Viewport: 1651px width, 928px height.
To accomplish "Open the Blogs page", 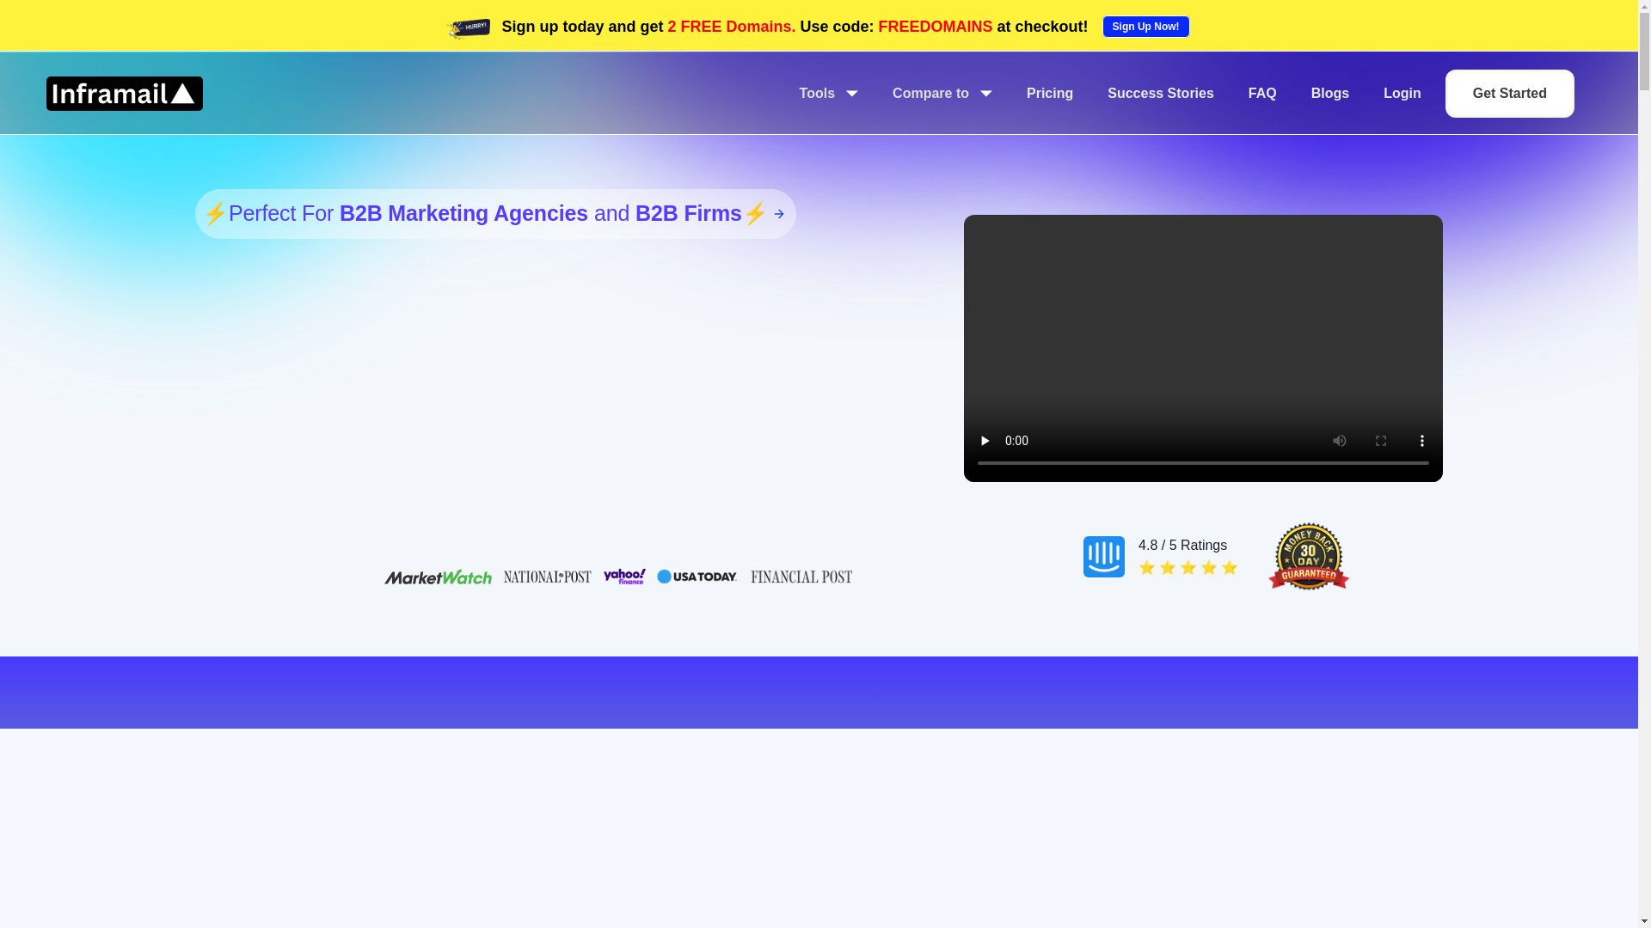I will (1330, 94).
